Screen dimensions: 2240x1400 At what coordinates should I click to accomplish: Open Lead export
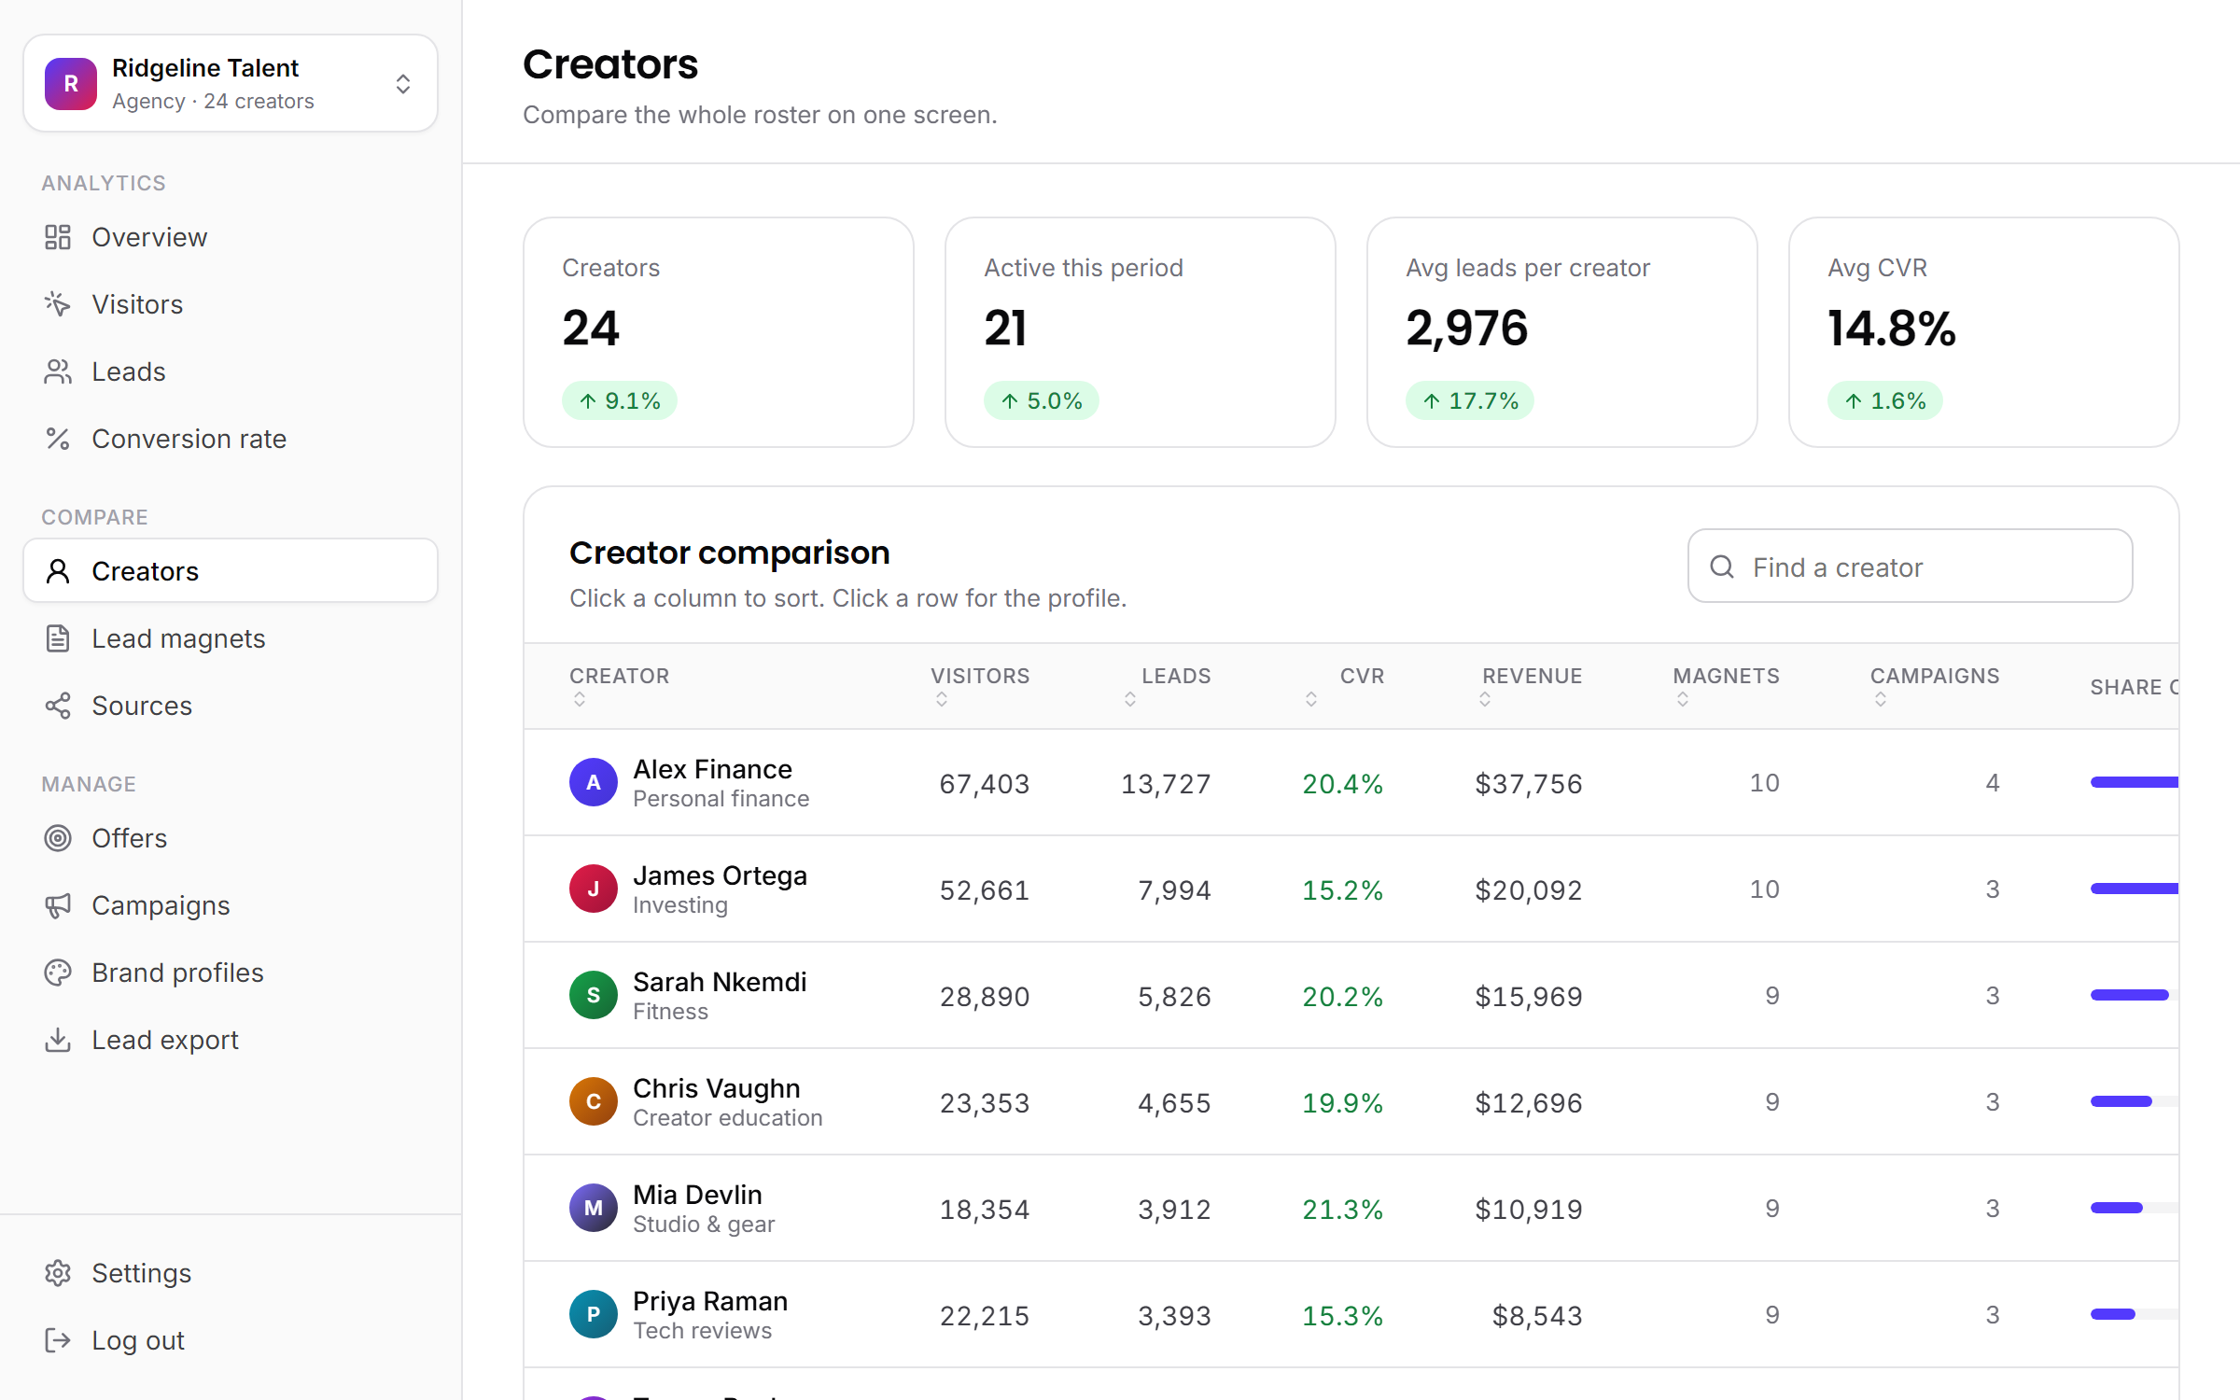[x=231, y=1040]
